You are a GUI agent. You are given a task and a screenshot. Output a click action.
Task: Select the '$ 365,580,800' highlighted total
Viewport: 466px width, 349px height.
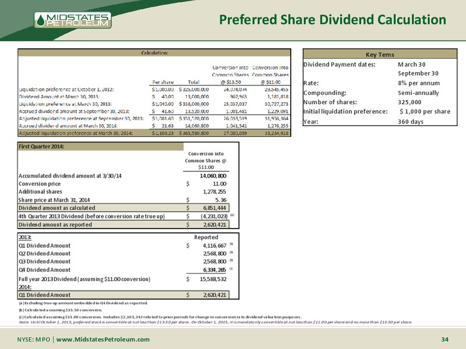(x=194, y=133)
